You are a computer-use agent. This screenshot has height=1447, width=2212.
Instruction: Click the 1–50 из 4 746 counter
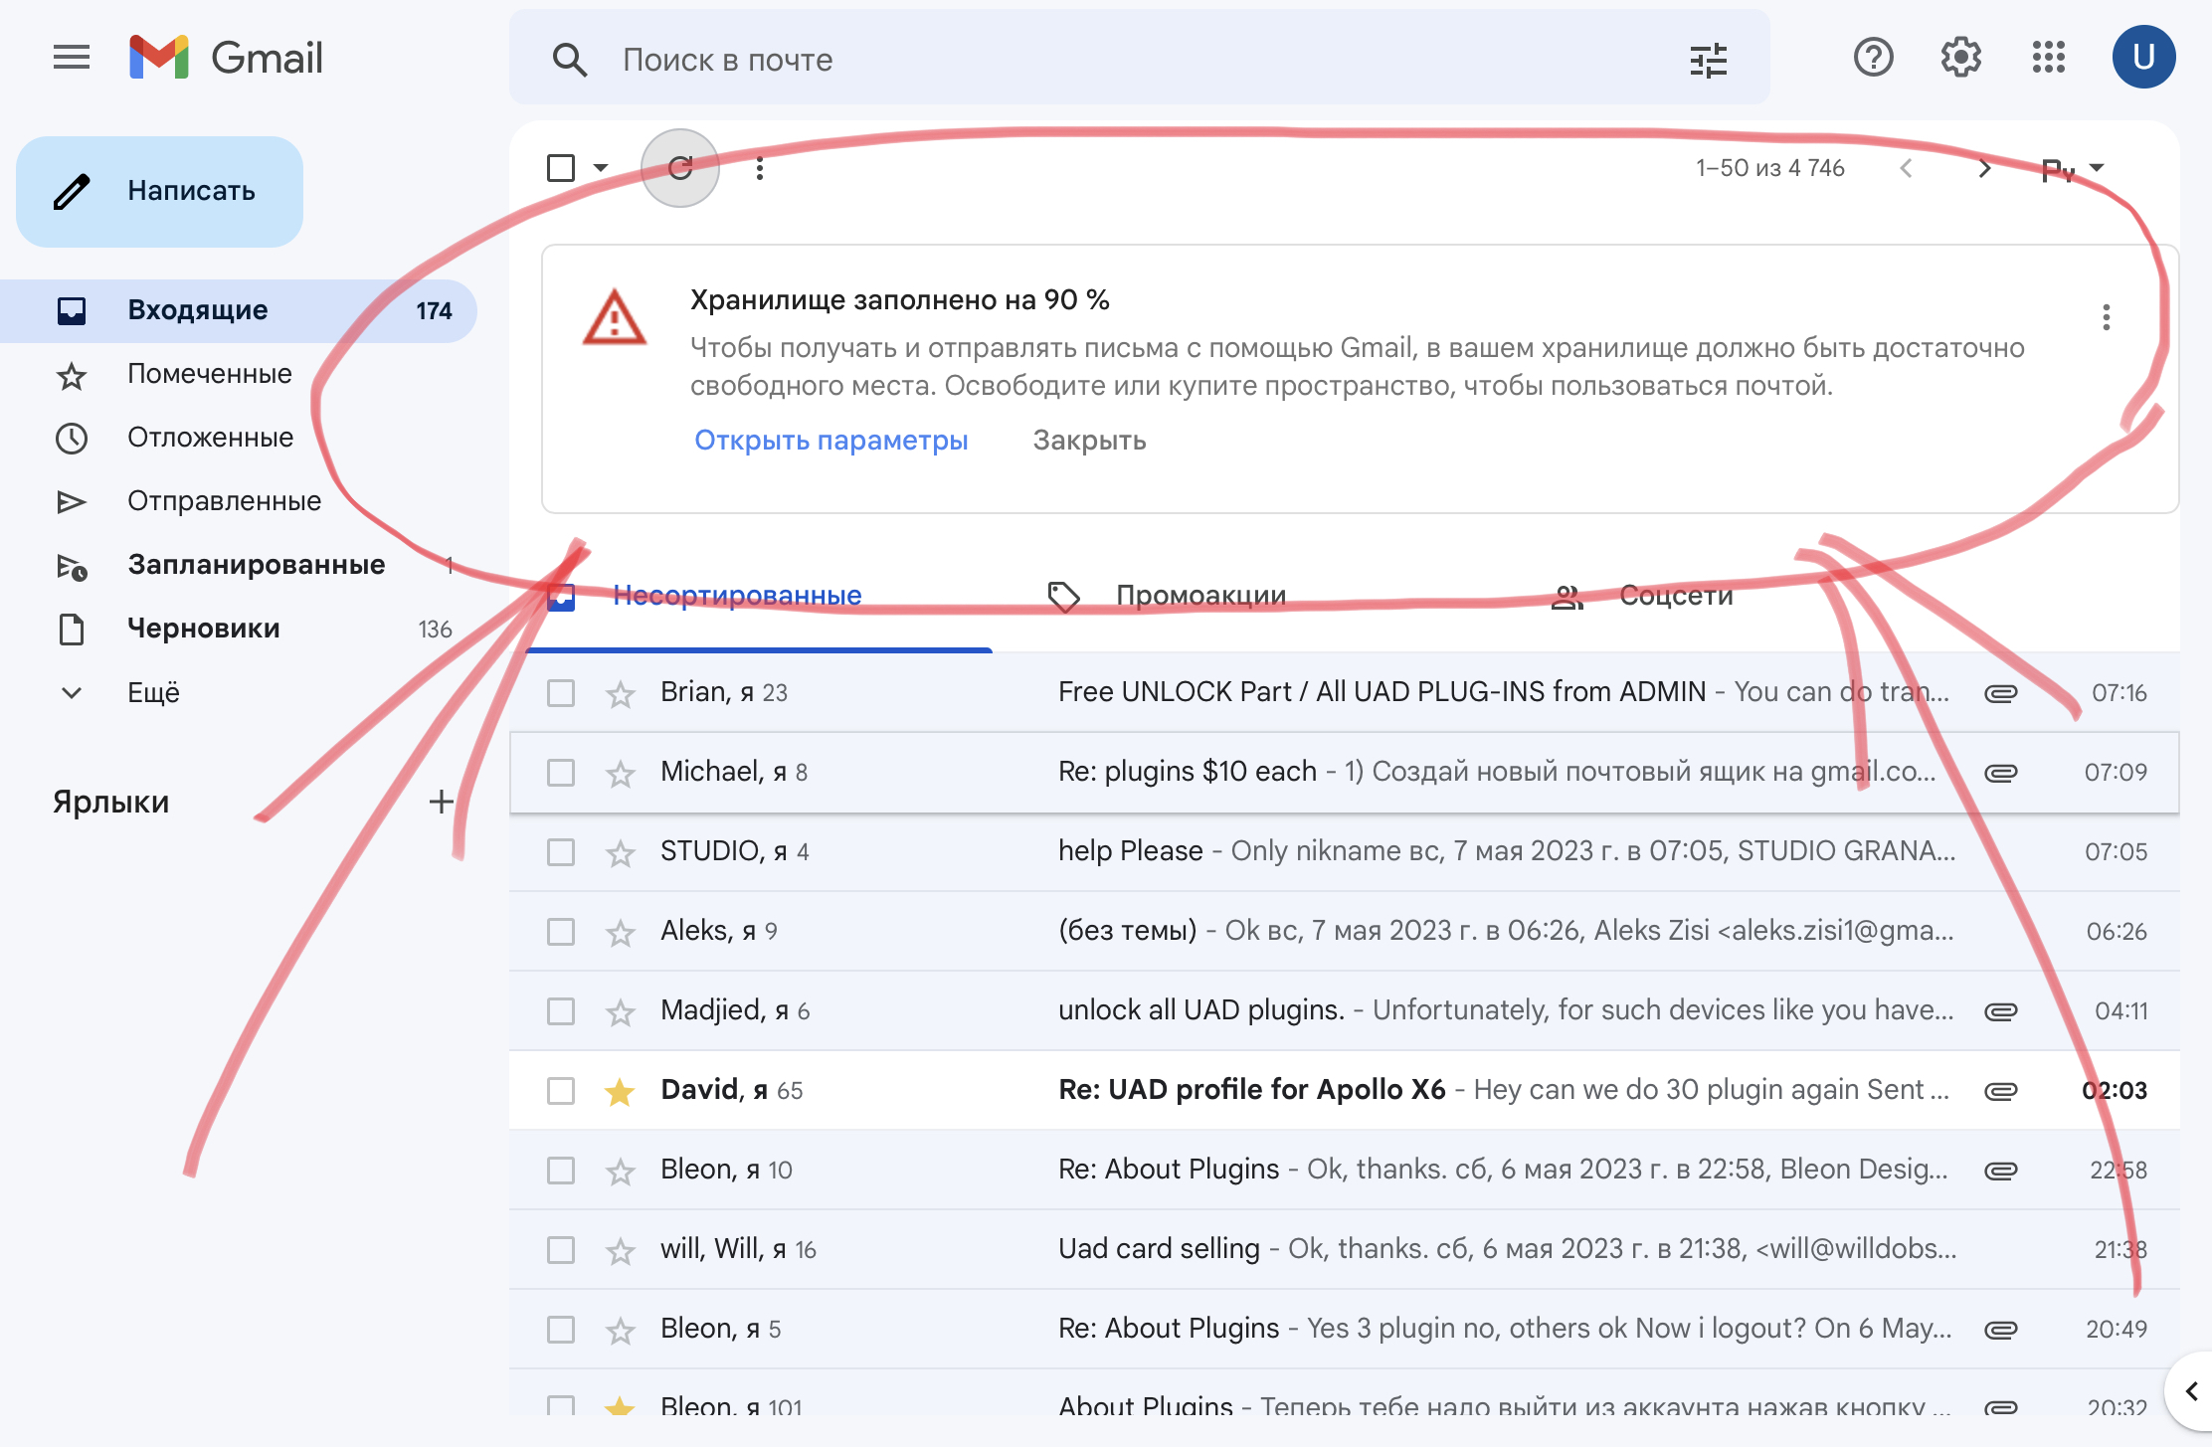1769,168
